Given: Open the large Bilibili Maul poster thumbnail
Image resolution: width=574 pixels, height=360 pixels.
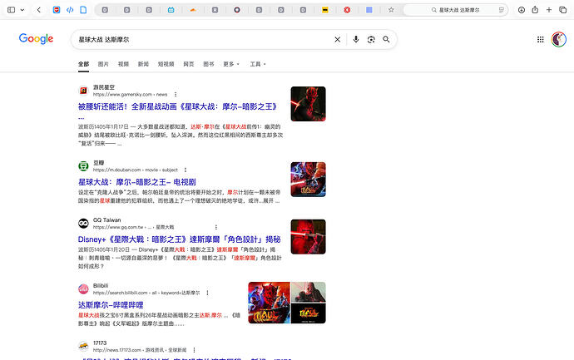Looking at the screenshot, I should [269, 303].
